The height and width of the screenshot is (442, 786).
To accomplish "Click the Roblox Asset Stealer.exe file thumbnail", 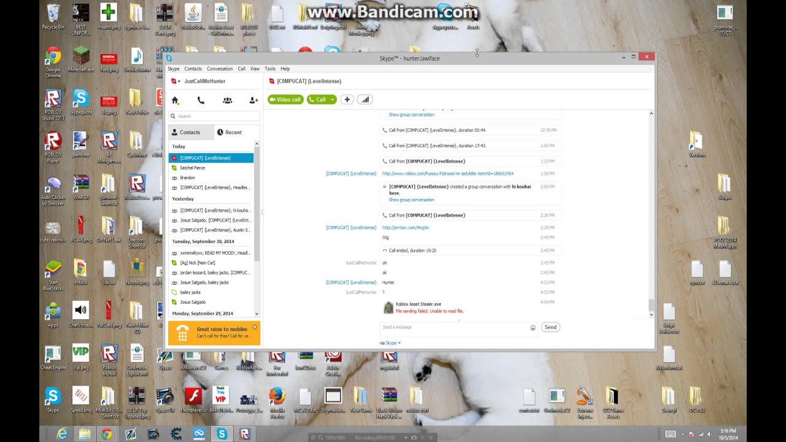I will tap(388, 308).
